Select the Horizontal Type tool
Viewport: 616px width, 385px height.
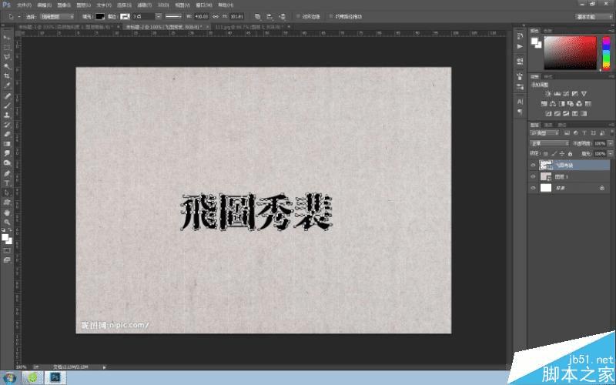[x=7, y=183]
